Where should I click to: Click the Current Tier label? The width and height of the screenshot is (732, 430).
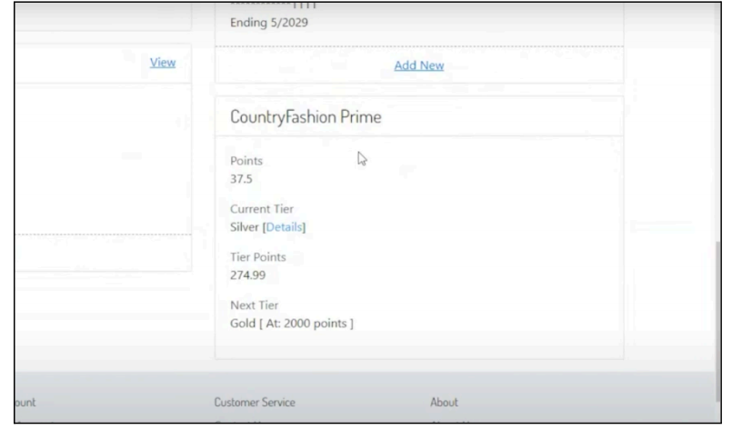tap(261, 210)
